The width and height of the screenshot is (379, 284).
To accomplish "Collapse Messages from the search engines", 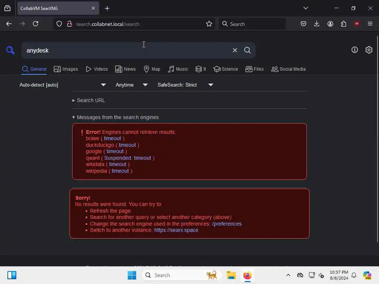I will [115, 117].
